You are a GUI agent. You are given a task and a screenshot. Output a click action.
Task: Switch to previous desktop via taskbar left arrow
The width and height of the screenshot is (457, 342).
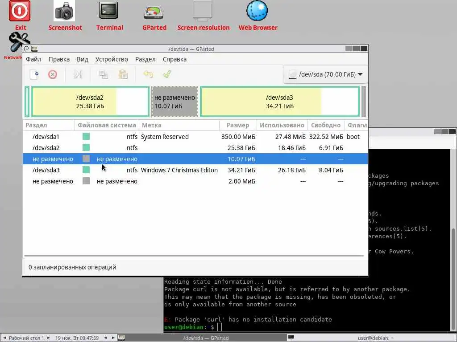(x=4, y=338)
